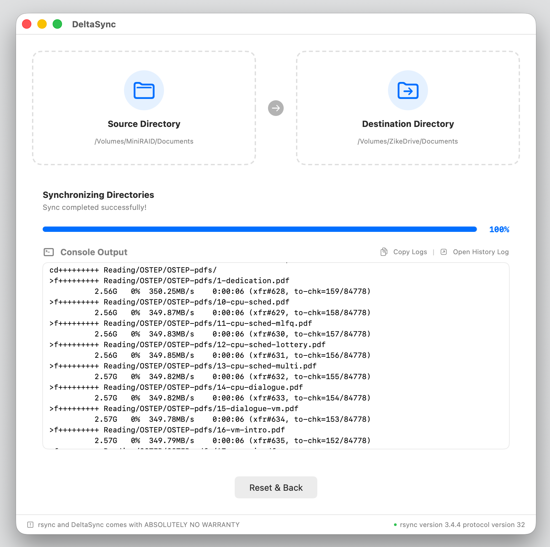Viewport: 550px width, 547px height.
Task: Minimize the window with yellow button
Action: 42,24
